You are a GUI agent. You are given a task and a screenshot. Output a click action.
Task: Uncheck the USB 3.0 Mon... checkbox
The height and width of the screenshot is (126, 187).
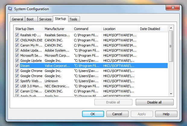pos(17,86)
